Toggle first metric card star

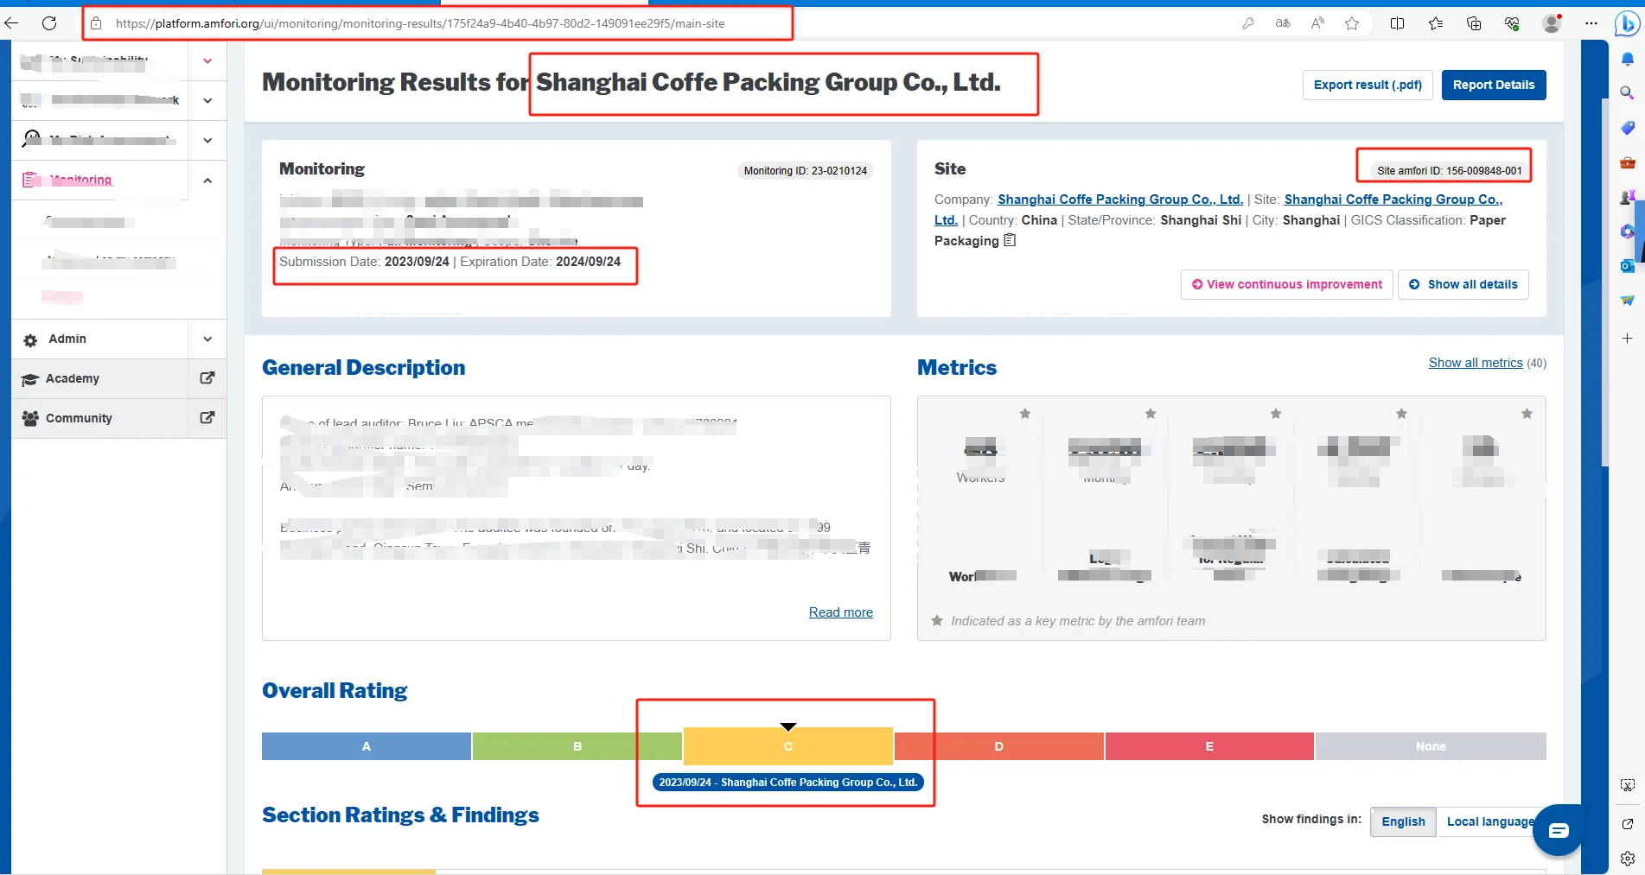(1024, 414)
